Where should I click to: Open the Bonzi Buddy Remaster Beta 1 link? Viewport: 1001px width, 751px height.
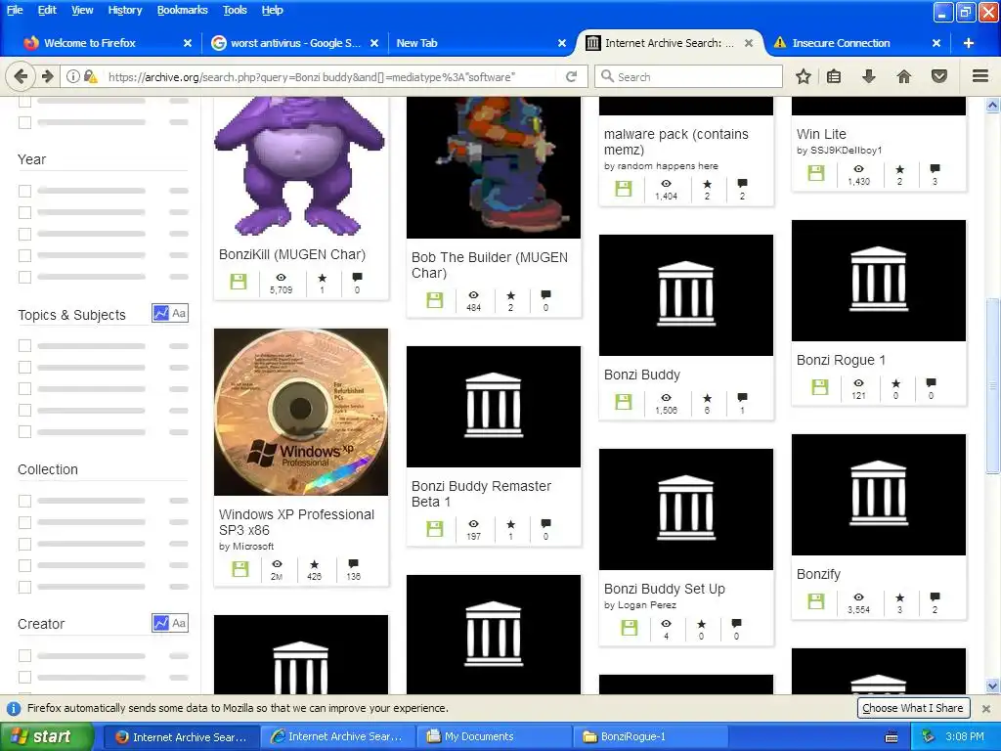click(481, 494)
